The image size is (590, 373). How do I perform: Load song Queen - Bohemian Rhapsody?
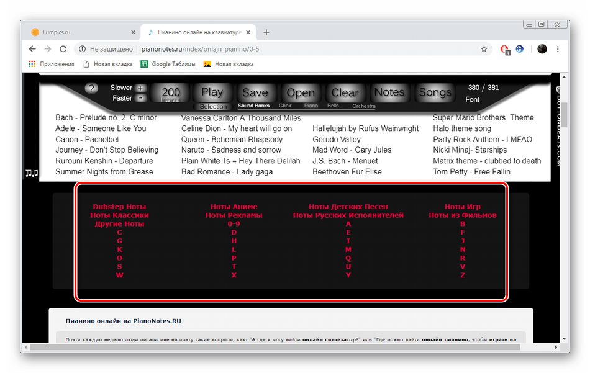232,140
